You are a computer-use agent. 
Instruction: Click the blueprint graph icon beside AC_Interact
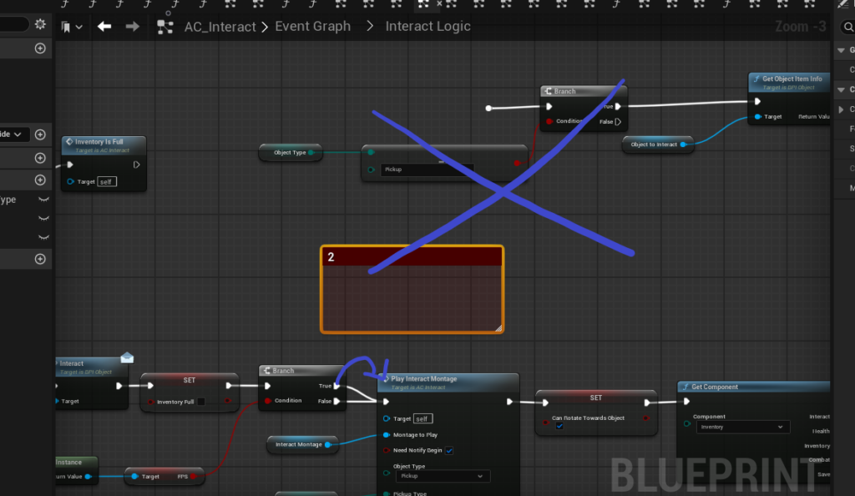click(164, 27)
